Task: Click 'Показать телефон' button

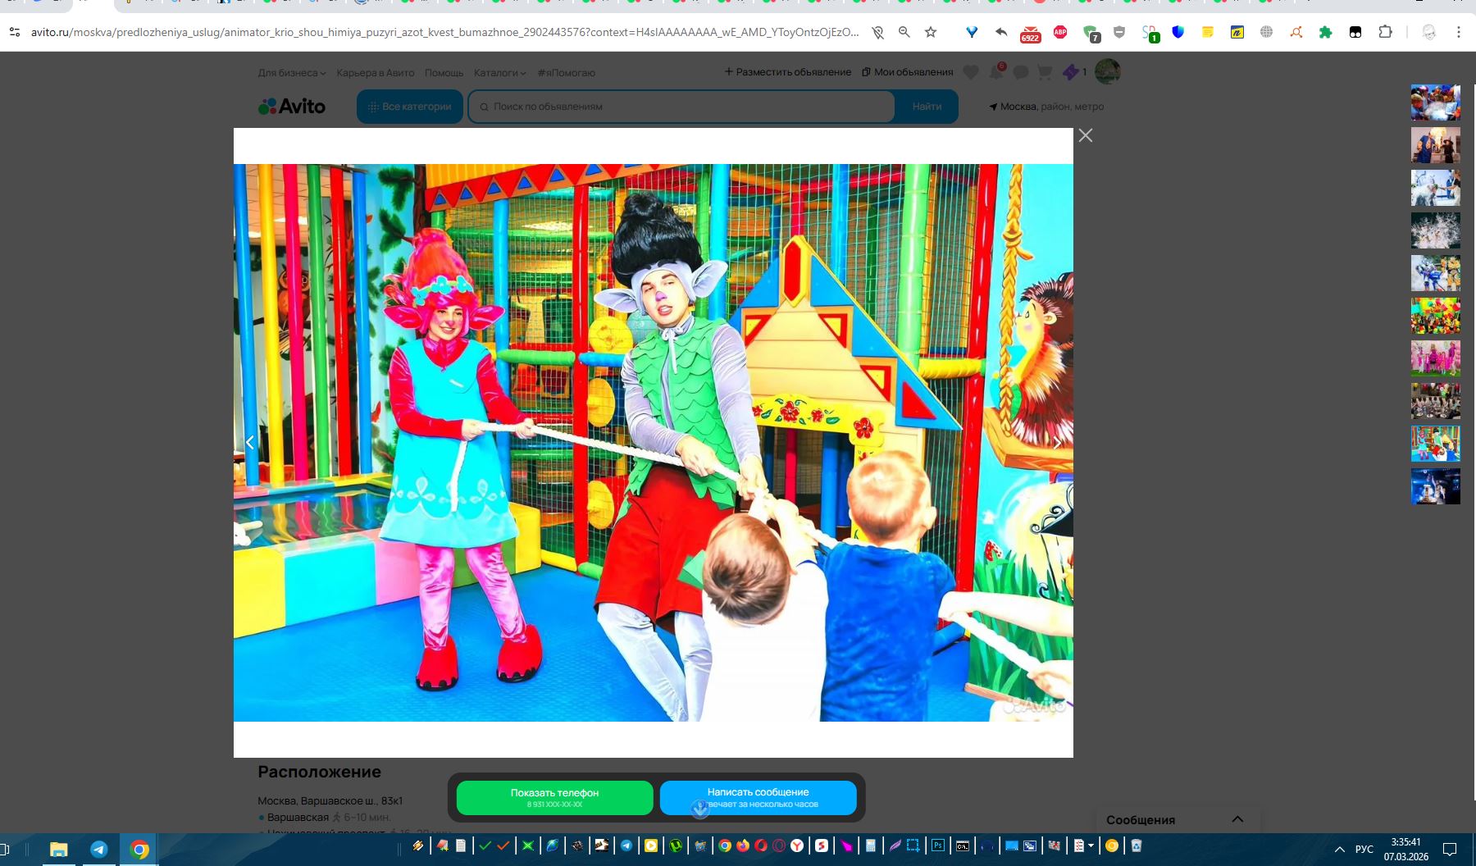Action: point(555,798)
